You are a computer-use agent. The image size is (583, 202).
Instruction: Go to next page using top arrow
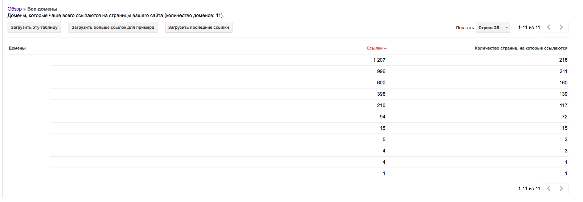562,27
